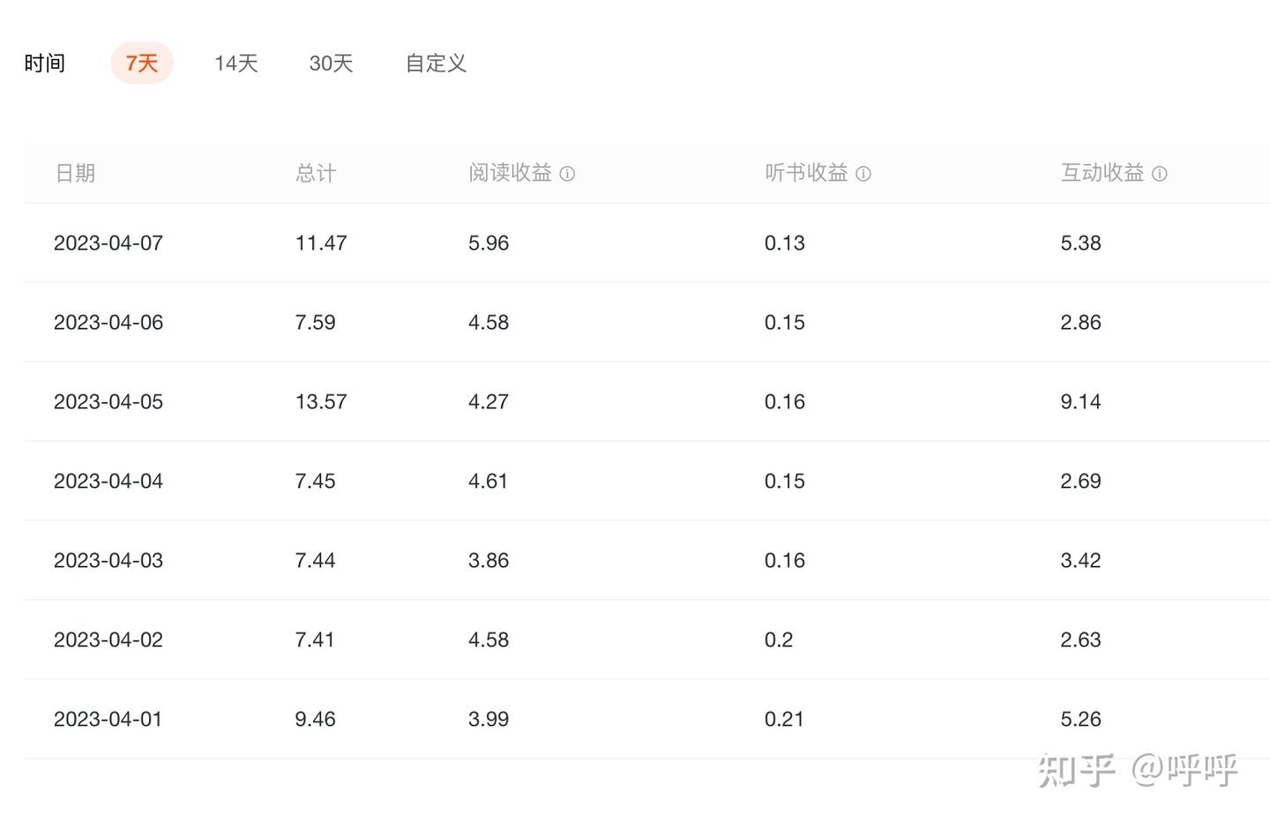Image resolution: width=1270 pixels, height=822 pixels.
Task: Click the 2023-04-01 date cell
Action: 108,720
